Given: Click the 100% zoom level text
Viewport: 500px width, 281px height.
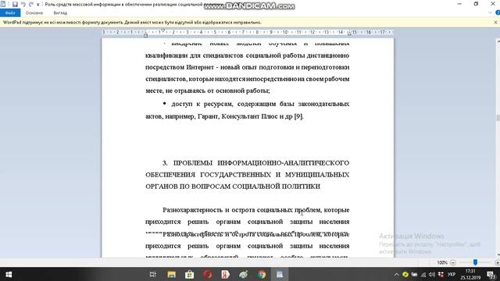Looking at the screenshot, I should coord(442,262).
